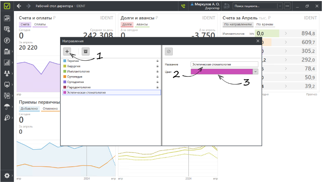The image size is (324, 182).
Task: Click the cancel circle icon in edit panel
Action: 169,51
